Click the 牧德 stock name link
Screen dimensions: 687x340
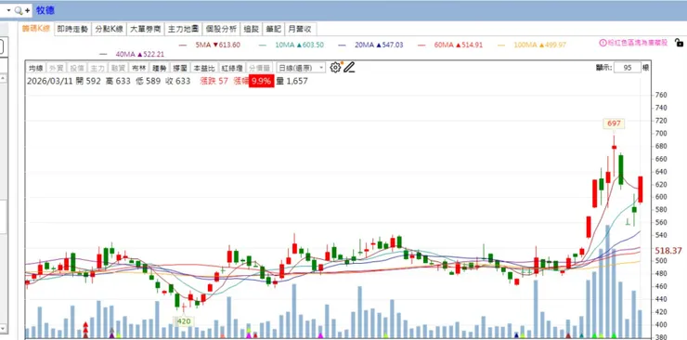(45, 10)
